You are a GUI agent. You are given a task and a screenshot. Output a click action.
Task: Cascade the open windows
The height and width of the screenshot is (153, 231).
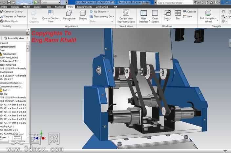190,11
